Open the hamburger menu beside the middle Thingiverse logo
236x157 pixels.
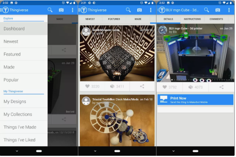point(79,10)
